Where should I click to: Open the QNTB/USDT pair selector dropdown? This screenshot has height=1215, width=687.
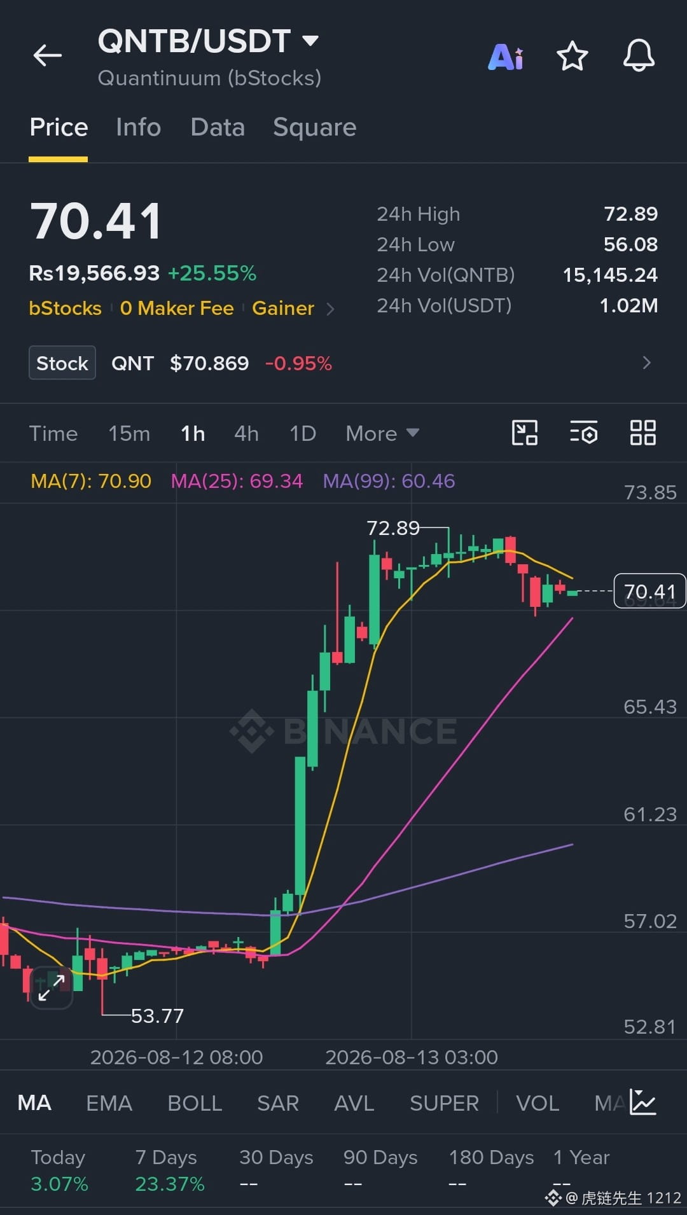[208, 41]
